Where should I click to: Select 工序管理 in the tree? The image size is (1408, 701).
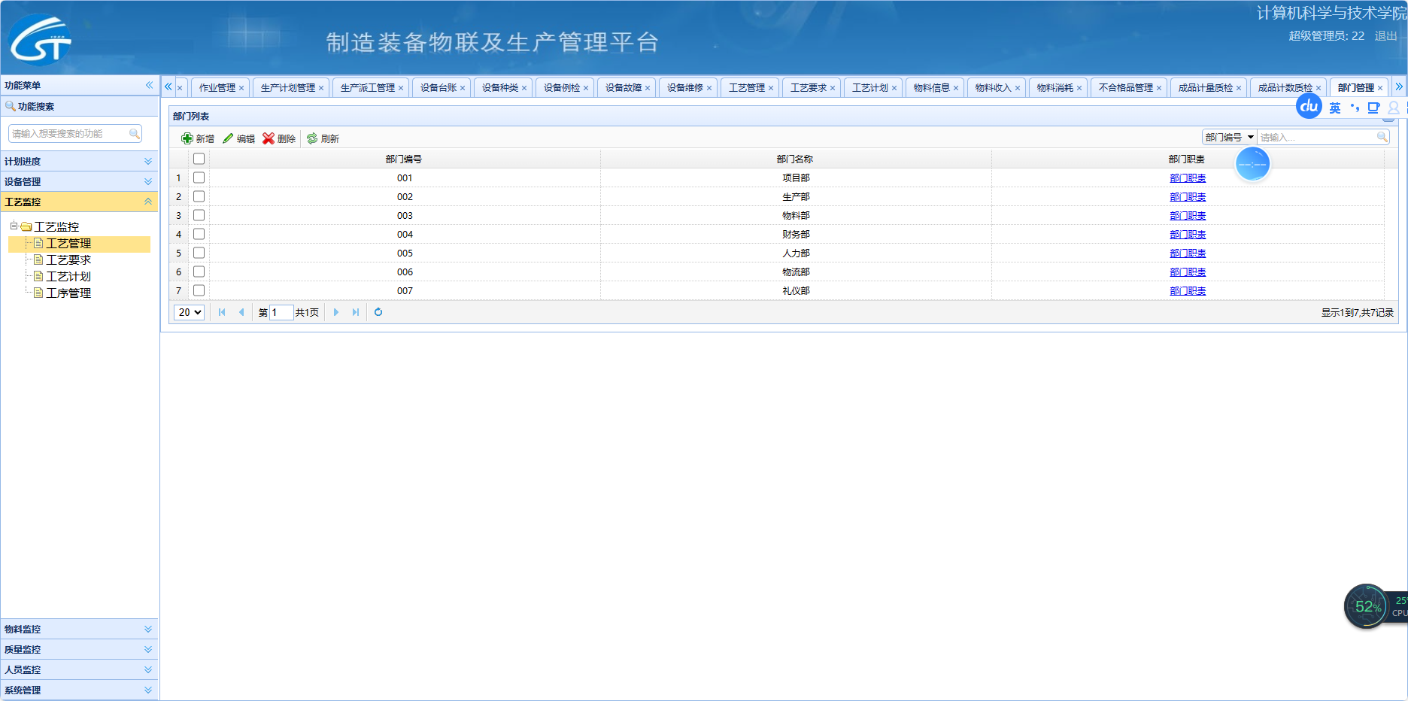coord(68,293)
